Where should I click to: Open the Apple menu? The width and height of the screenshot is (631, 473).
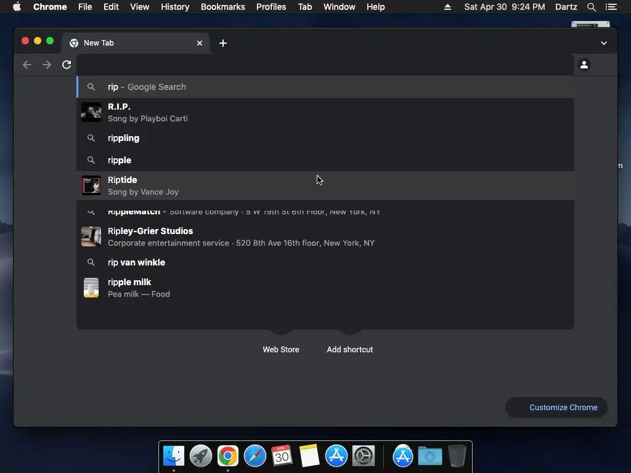click(x=17, y=7)
